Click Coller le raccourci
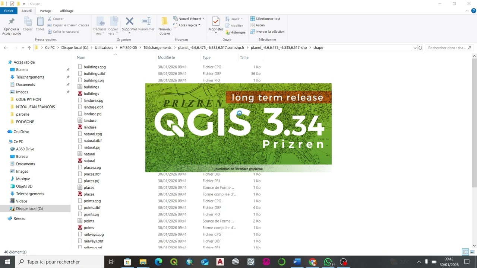477x268 pixels. point(63,32)
